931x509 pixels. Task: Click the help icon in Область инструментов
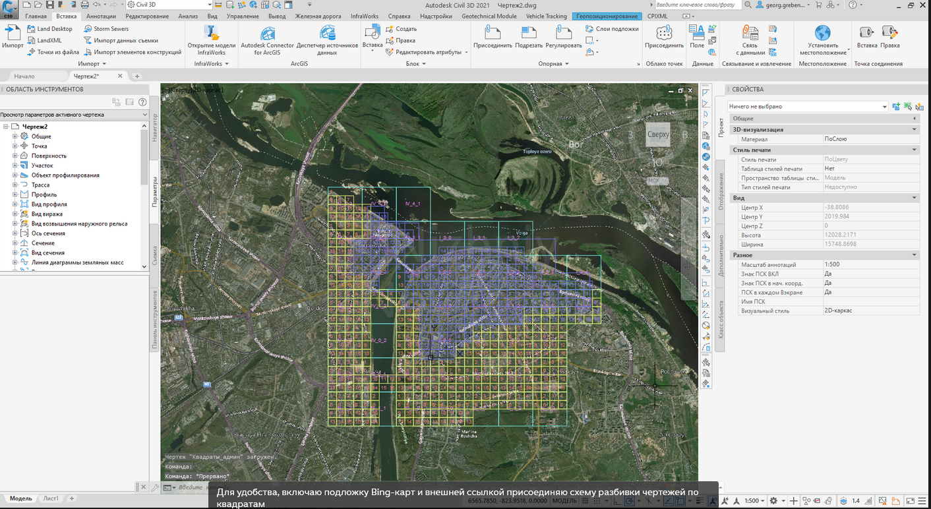(x=142, y=102)
